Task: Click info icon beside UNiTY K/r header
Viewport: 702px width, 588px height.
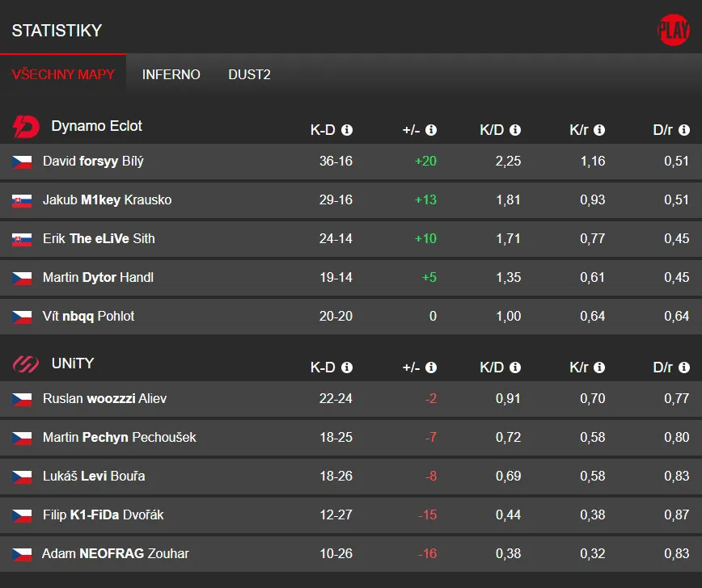Action: [599, 367]
